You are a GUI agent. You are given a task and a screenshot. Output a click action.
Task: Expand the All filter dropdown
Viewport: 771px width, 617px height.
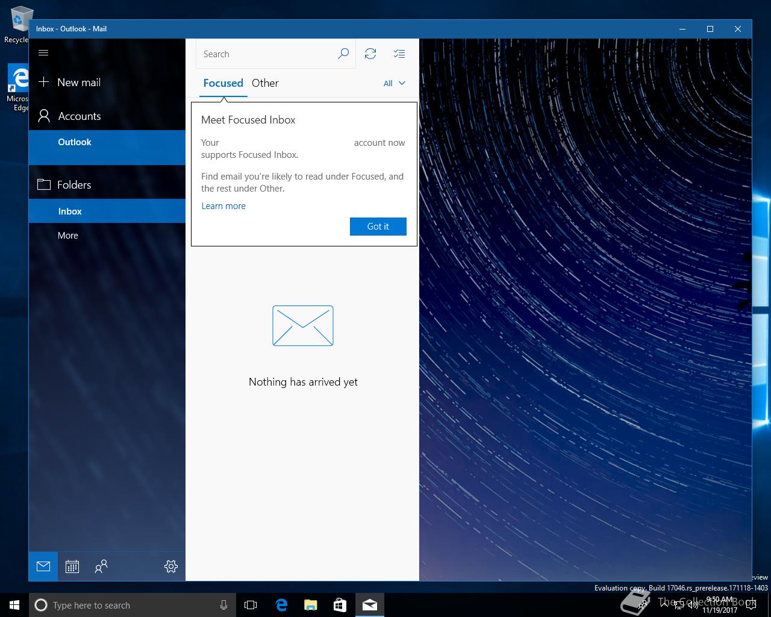[395, 83]
